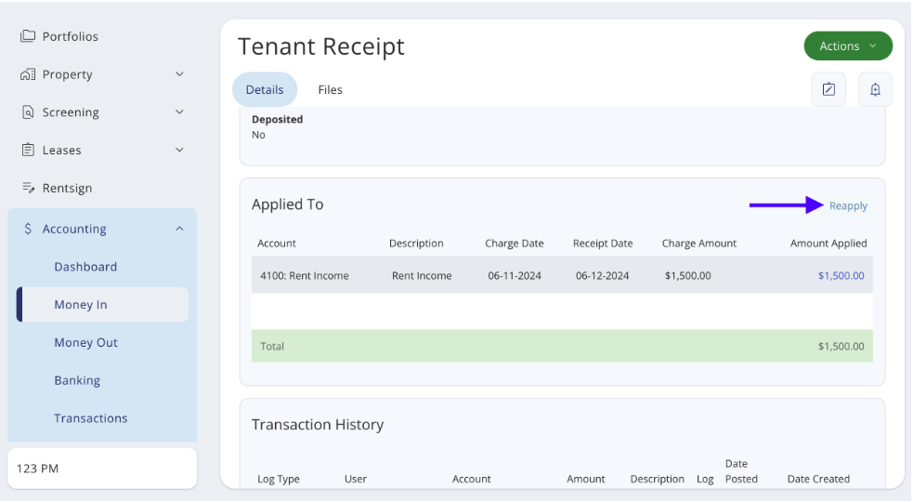913x502 pixels.
Task: Click the Reapply link
Action: pos(848,206)
